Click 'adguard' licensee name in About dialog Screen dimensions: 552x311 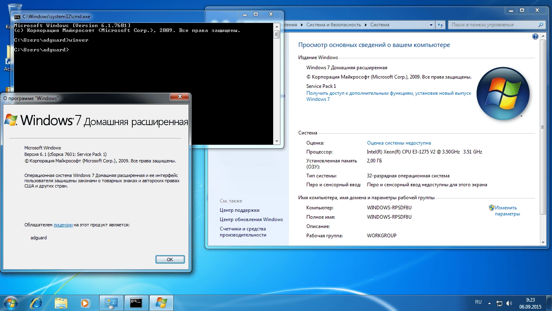38,238
